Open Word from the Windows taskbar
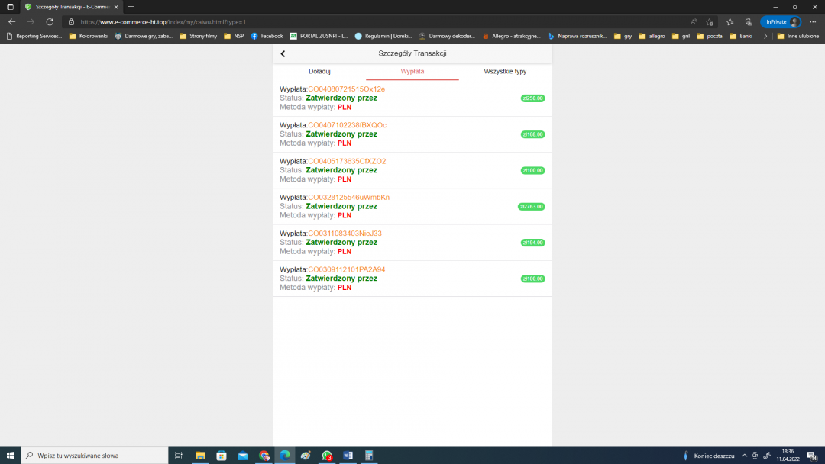The height and width of the screenshot is (464, 825). coord(348,456)
